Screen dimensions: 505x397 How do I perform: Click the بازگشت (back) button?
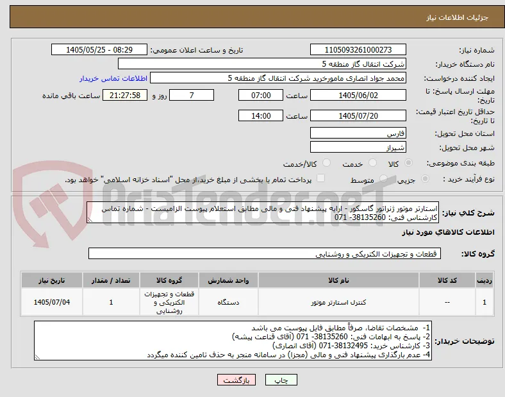point(236,380)
